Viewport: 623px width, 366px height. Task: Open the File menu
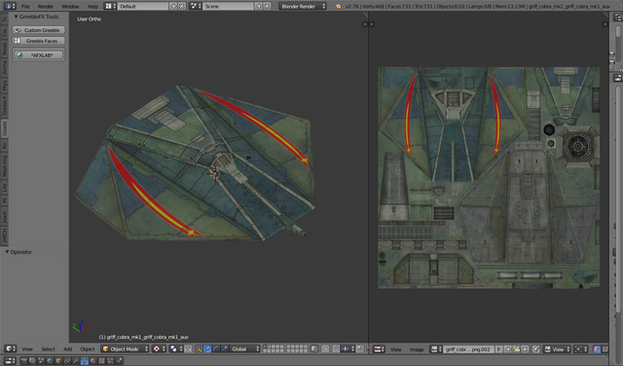25,7
